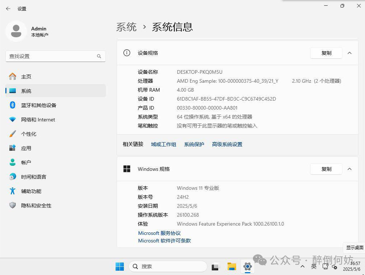The image size is (365, 275).
Task: Click the Windows Start button on taskbar
Action: (x=120, y=266)
